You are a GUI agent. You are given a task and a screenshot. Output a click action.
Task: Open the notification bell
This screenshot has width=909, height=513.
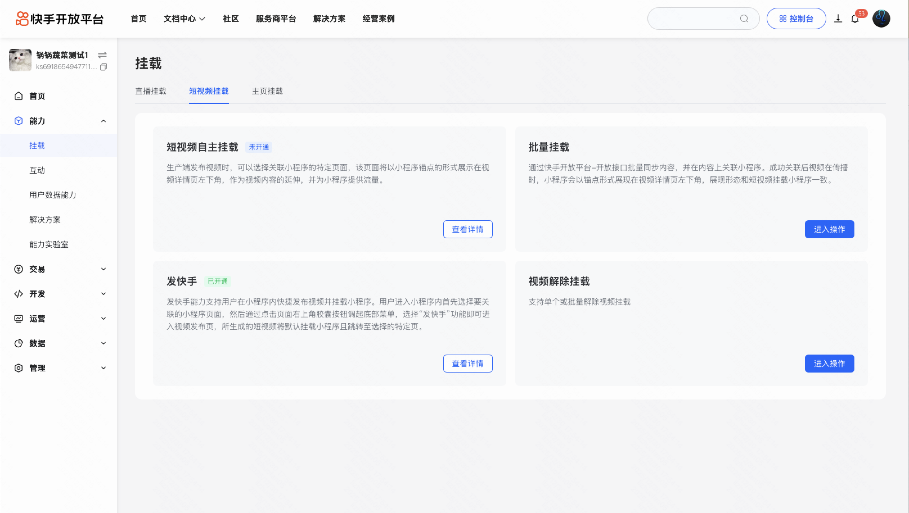[855, 19]
